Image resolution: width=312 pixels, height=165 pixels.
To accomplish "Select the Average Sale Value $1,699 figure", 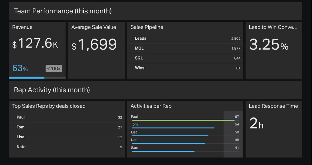I will [x=94, y=45].
